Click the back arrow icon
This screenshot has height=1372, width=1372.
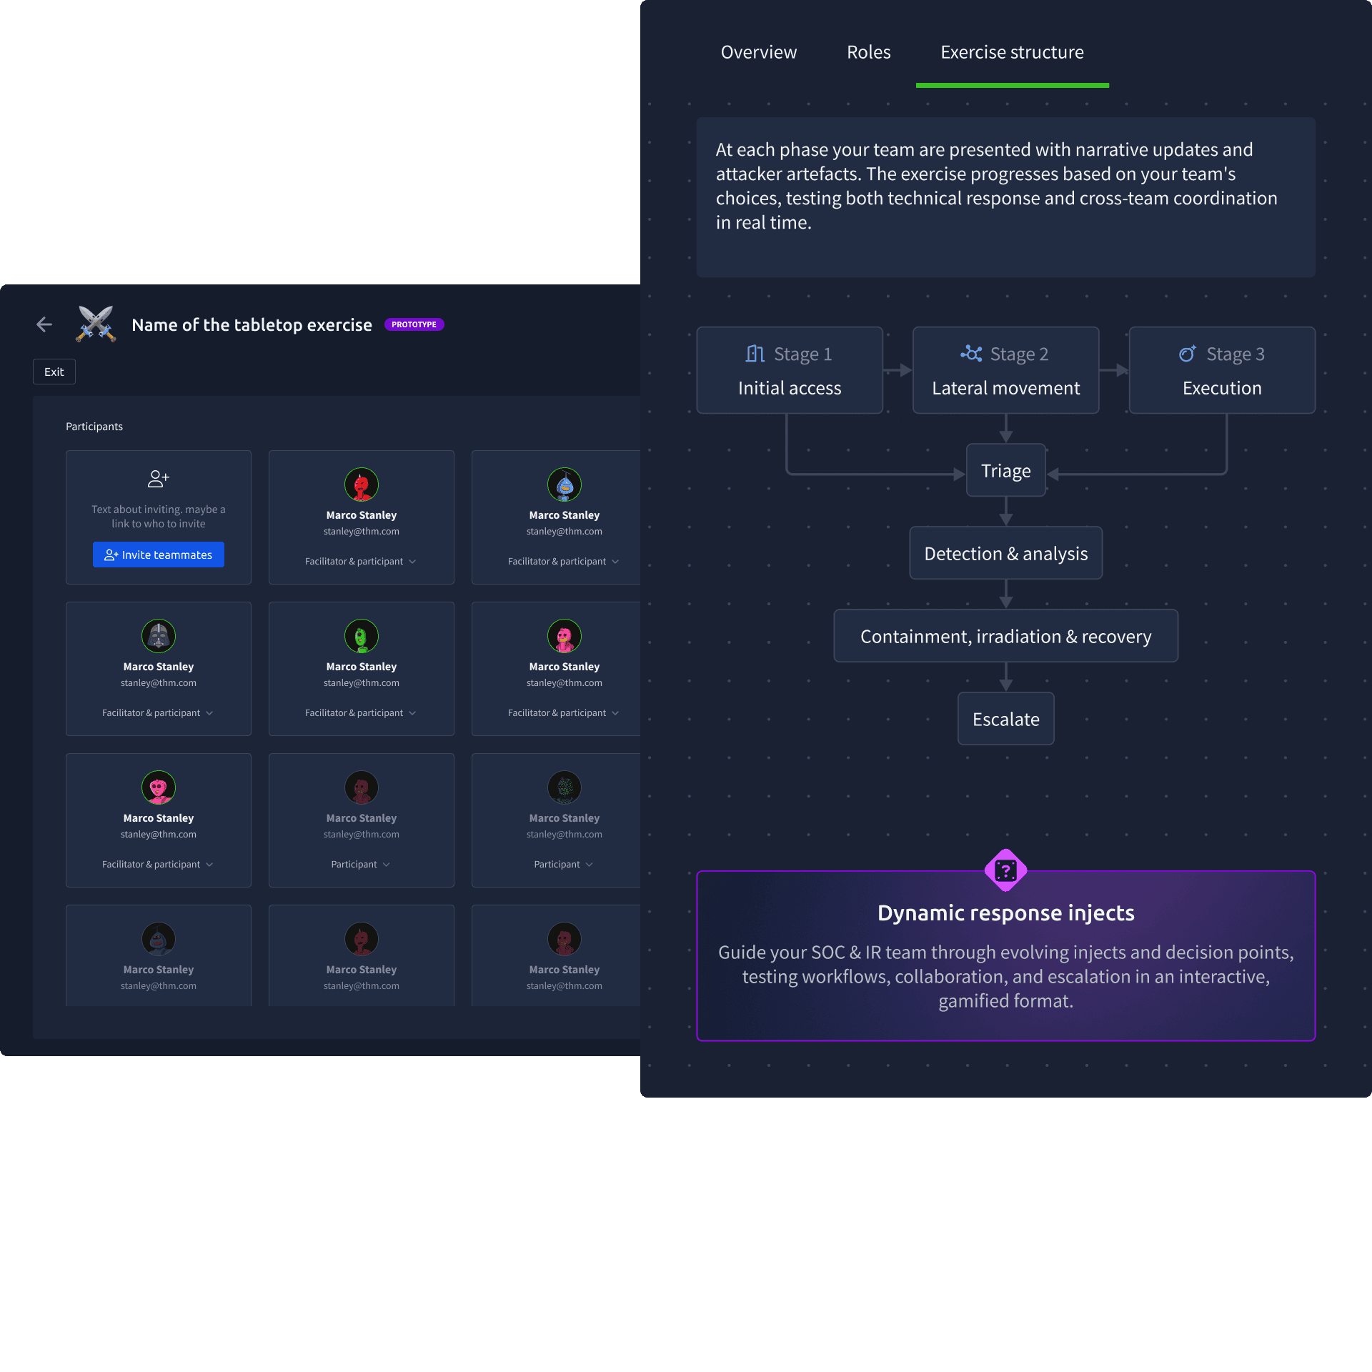click(x=44, y=324)
